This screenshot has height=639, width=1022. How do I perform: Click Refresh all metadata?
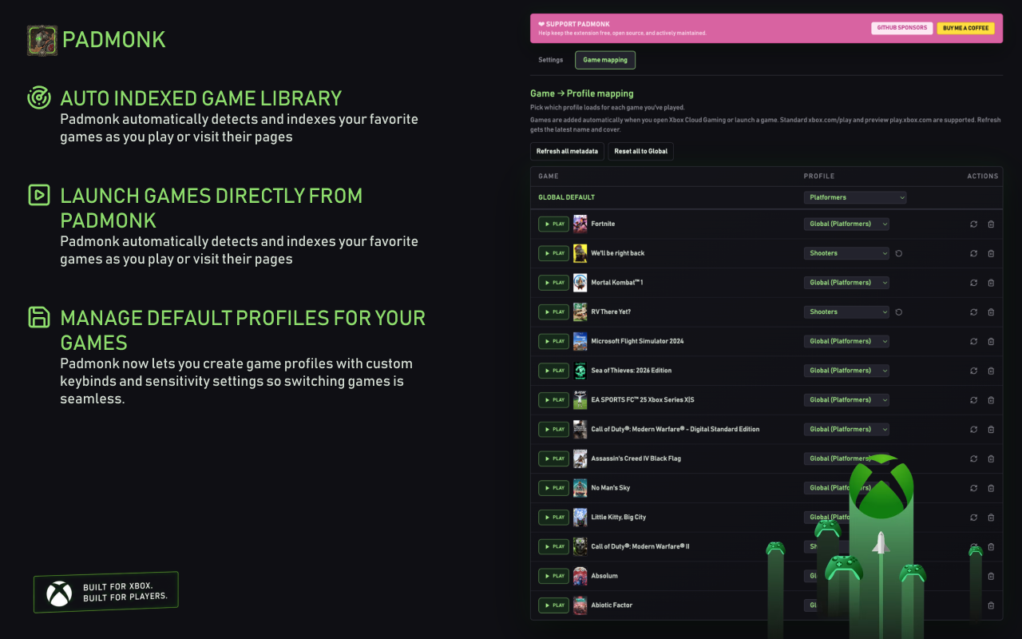(x=567, y=151)
